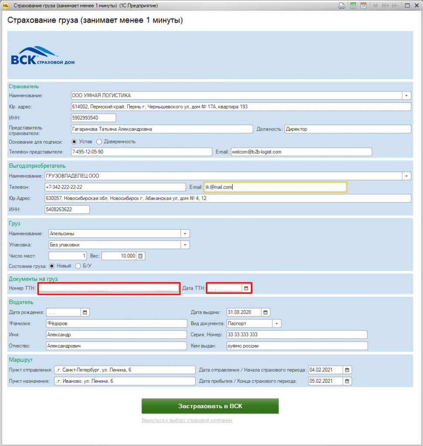Click the ООО УМНАЯ ЛОГИСТИКА name field
The width and height of the screenshot is (423, 446).
(237, 95)
